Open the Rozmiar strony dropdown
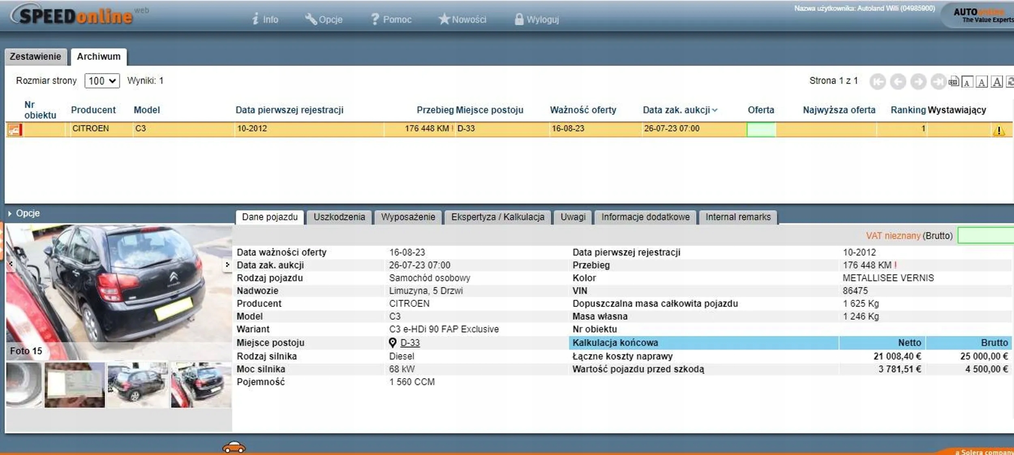Screen dimensions: 1014x455 tap(102, 81)
